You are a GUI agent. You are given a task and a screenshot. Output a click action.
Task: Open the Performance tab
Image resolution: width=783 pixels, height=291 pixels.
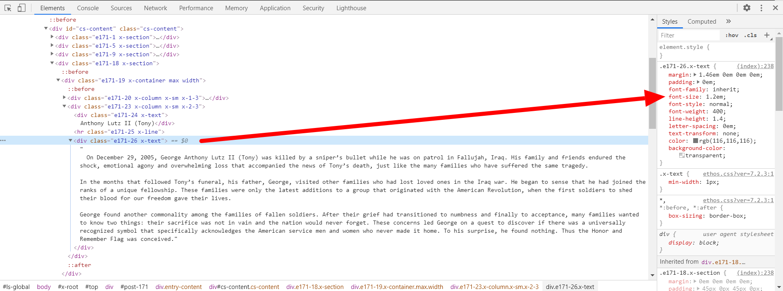tap(196, 8)
